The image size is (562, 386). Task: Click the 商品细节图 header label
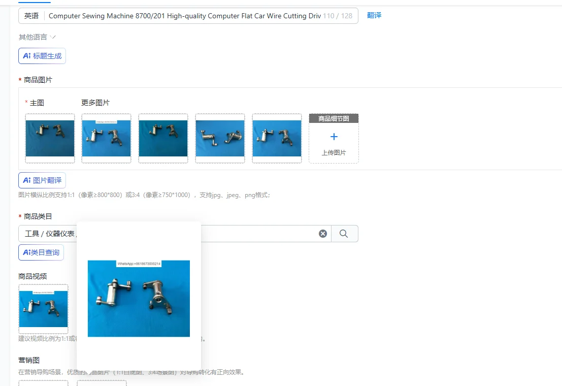[x=334, y=118]
